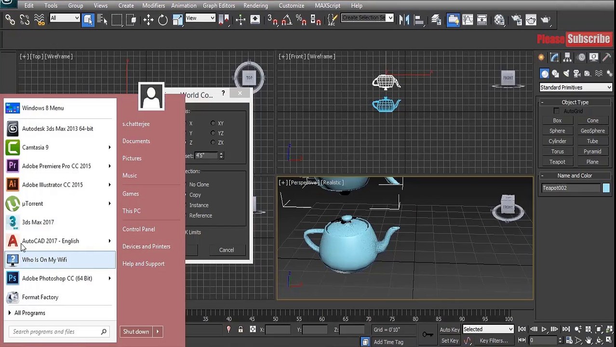Expand Camtasia 9 submenu arrow
The image size is (616, 347).
click(x=109, y=147)
